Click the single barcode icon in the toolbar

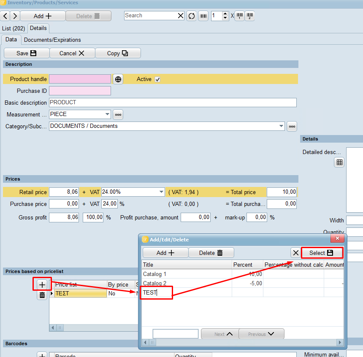click(204, 16)
